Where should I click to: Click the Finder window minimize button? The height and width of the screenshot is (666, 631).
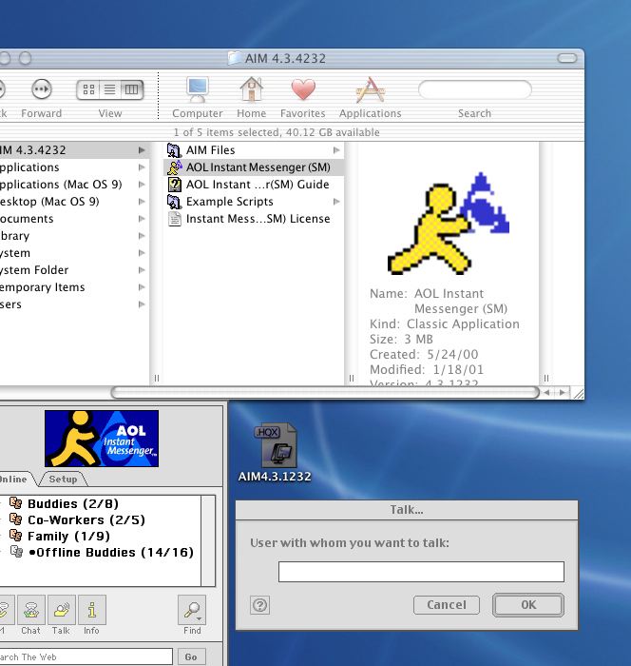coord(5,58)
